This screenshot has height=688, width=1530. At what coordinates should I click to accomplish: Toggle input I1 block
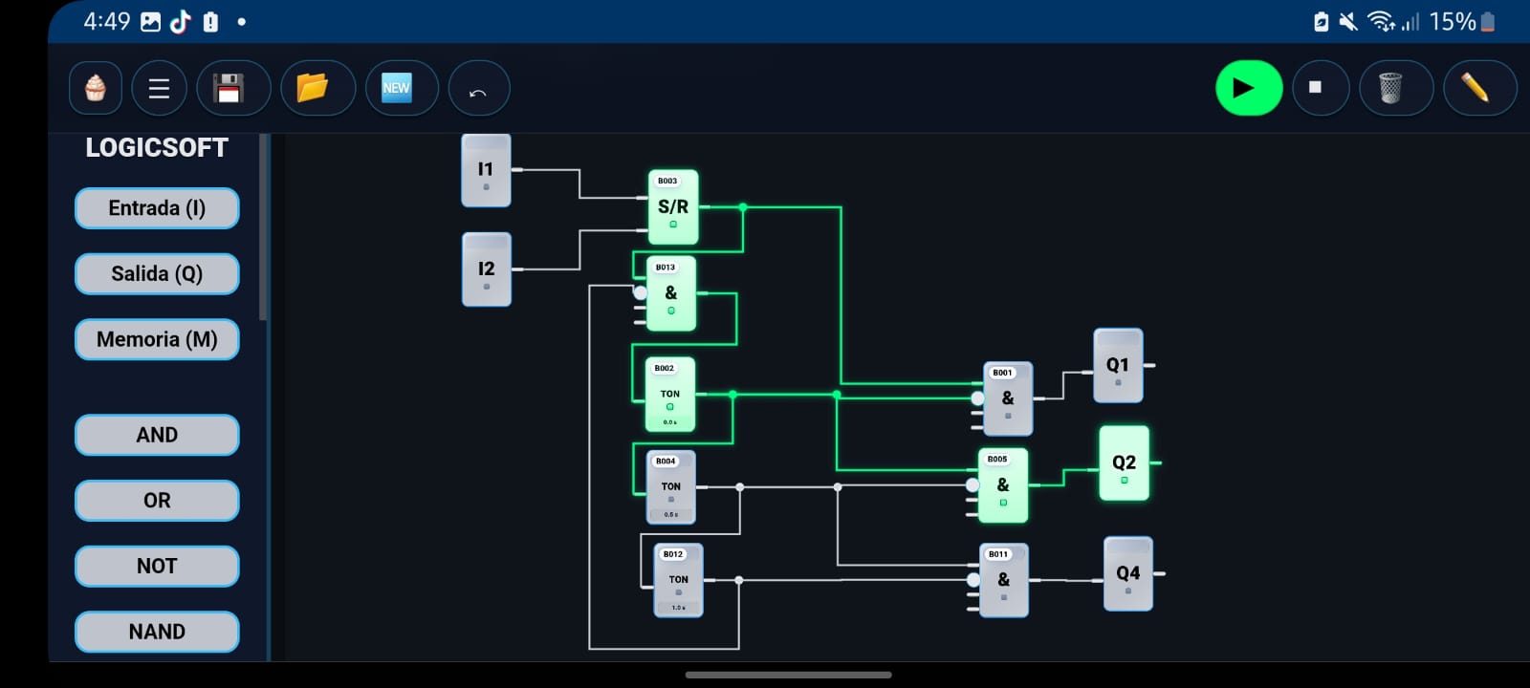click(x=486, y=171)
